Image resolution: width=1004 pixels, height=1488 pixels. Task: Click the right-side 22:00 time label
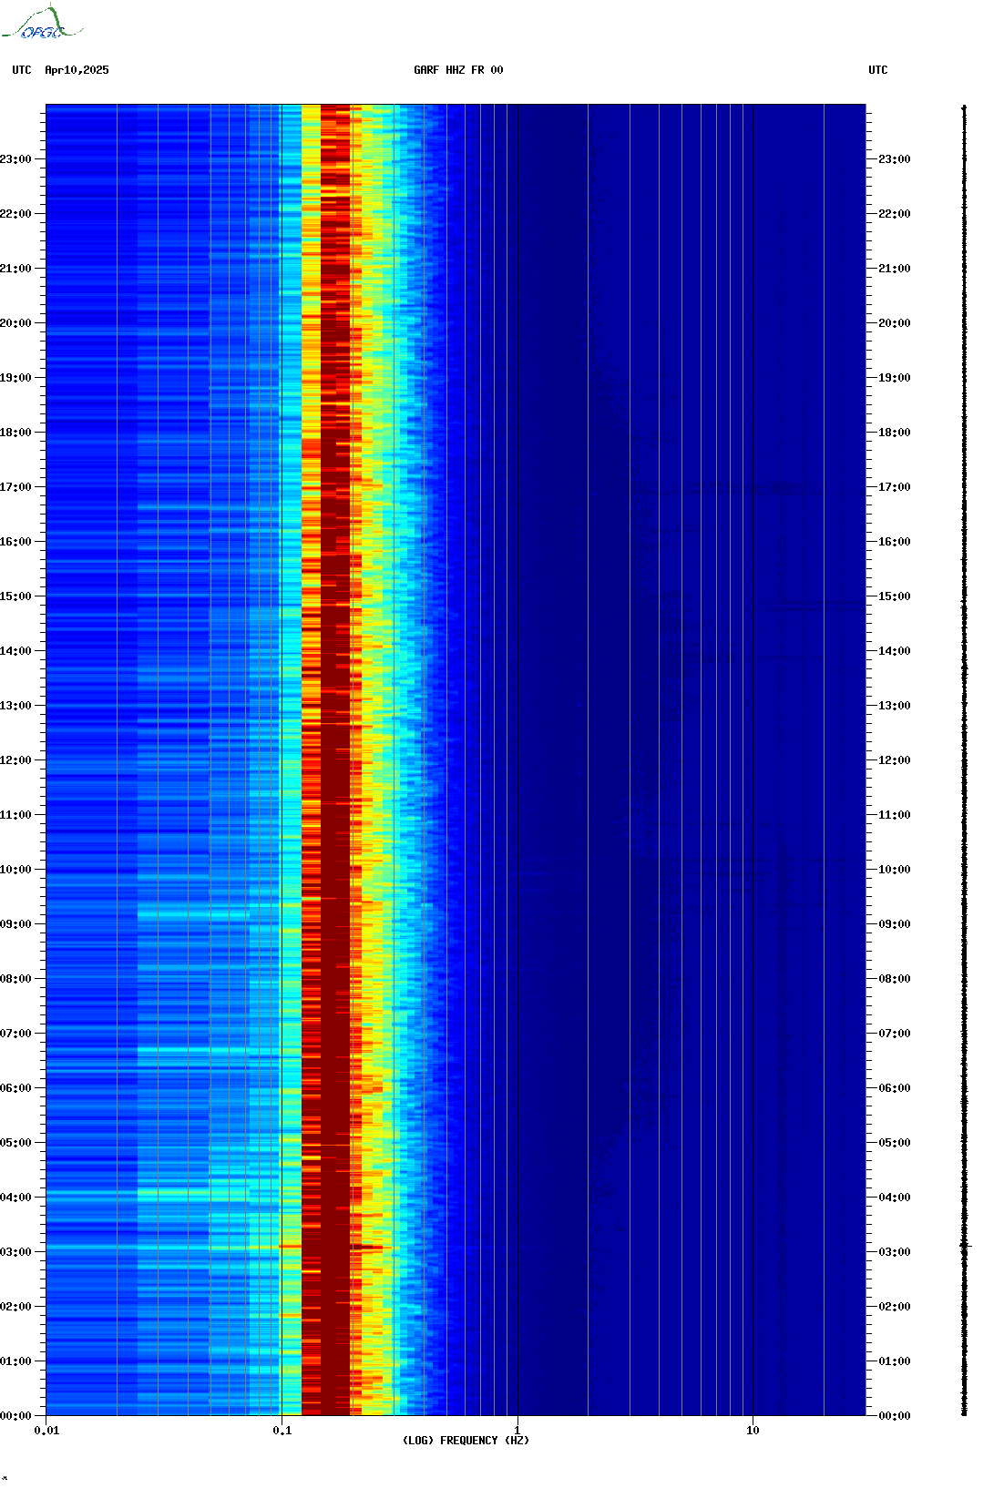(895, 214)
